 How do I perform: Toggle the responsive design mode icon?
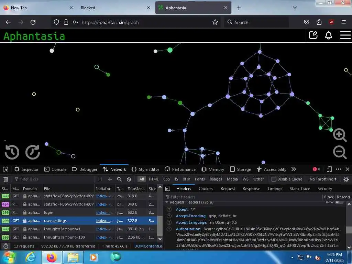329,169
